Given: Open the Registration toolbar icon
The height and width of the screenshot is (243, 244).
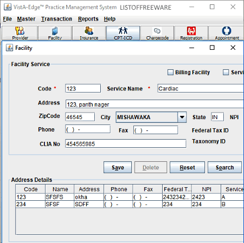Looking at the screenshot, I should pos(191,33).
